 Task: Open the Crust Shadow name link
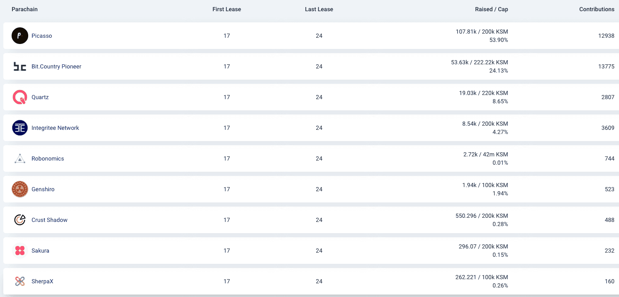pyautogui.click(x=49, y=220)
